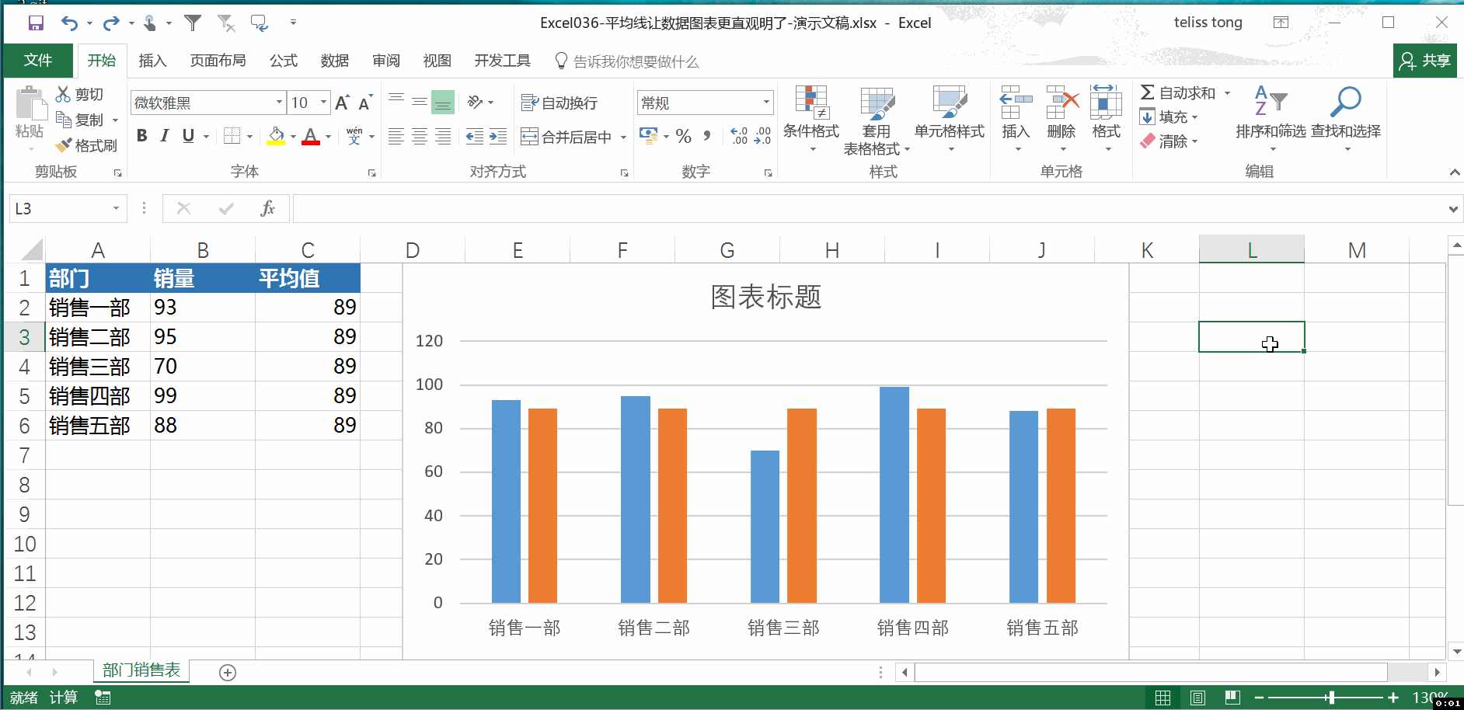Screen dimensions: 1464x710
Task: Increase indent of cell contents
Action: (498, 137)
